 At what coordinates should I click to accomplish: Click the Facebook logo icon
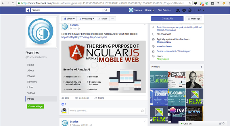pyautogui.click(x=27, y=10)
